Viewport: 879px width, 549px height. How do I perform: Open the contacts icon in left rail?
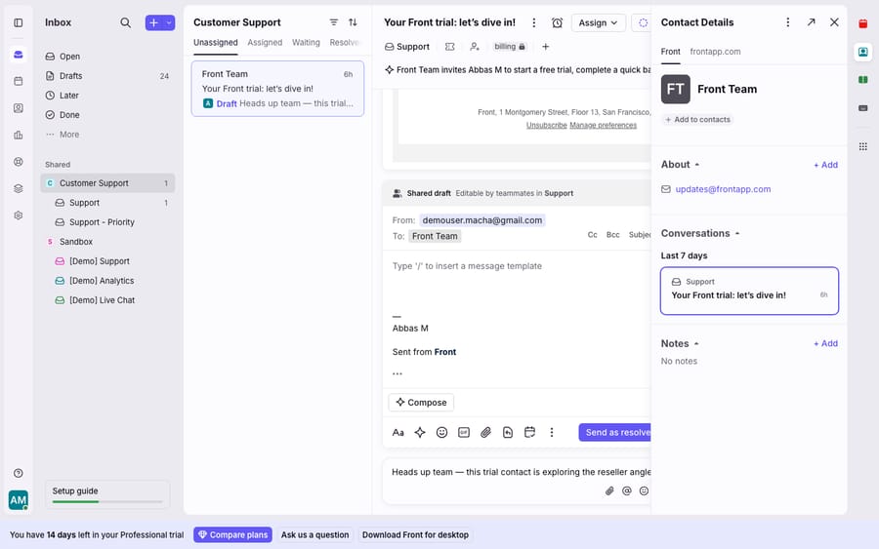tap(19, 108)
